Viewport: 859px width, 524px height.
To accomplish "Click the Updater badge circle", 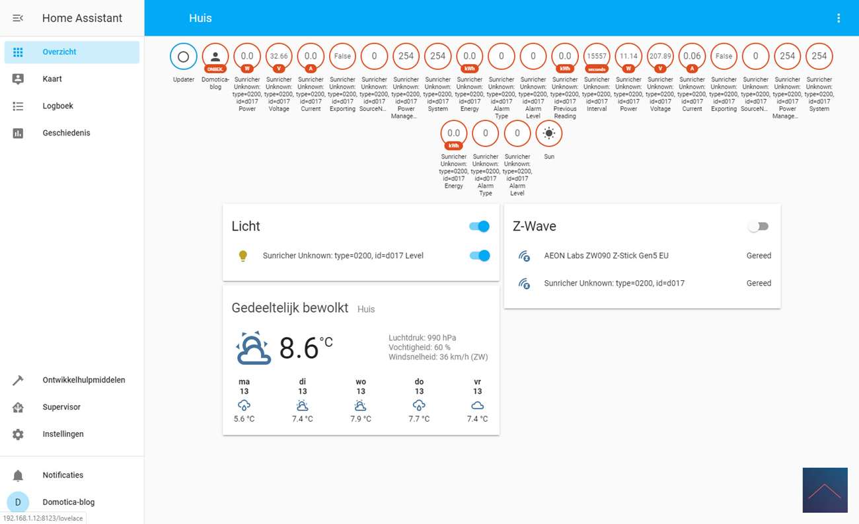I will [184, 57].
